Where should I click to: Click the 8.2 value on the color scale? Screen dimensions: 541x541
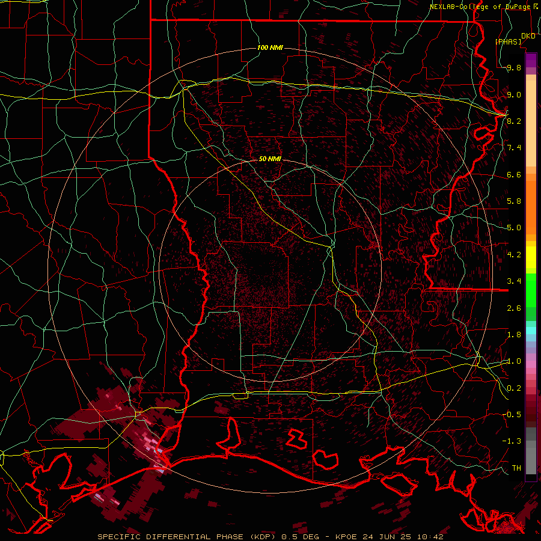coord(514,121)
